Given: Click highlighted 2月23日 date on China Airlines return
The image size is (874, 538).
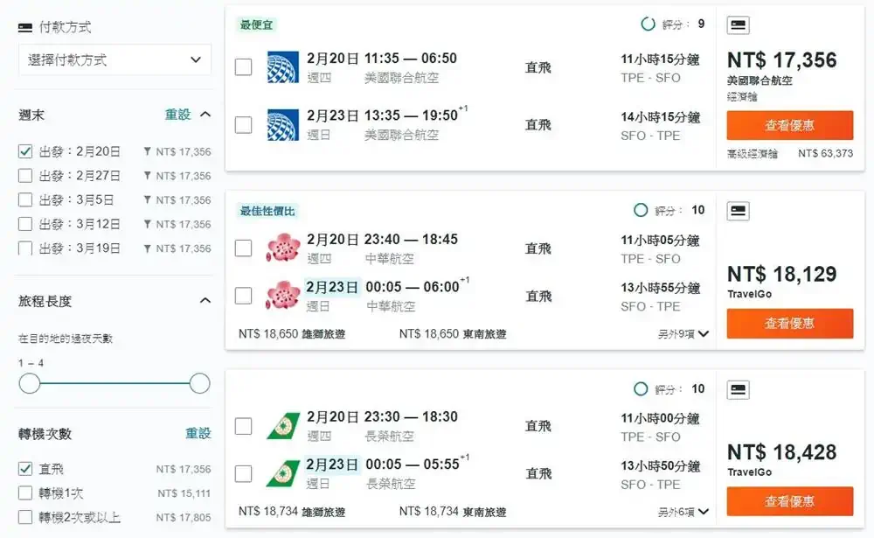Looking at the screenshot, I should click(x=333, y=287).
